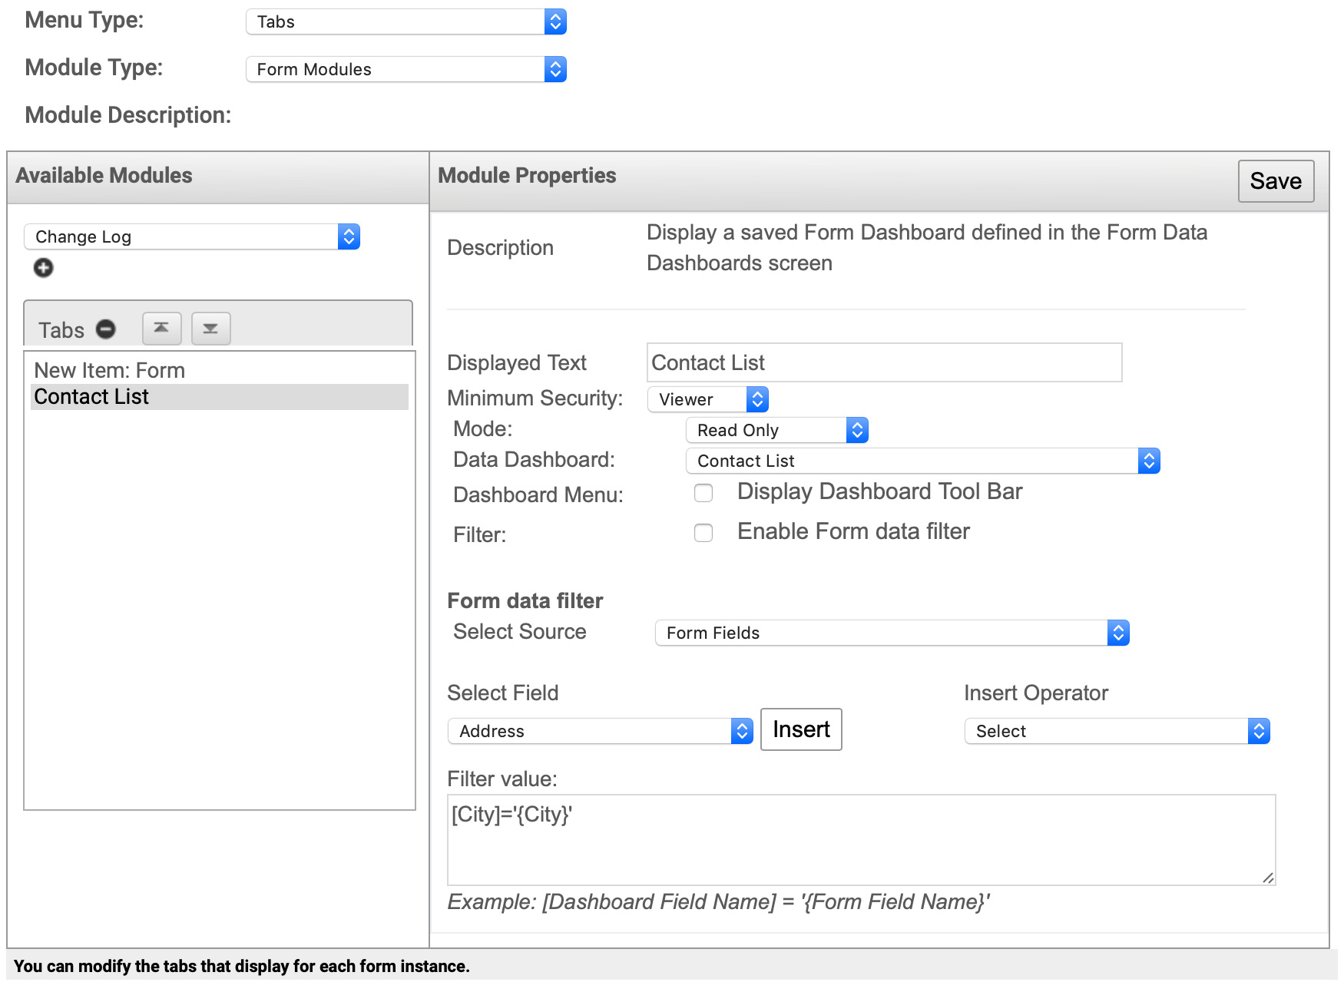The width and height of the screenshot is (1344, 992).
Task: Click the Tabs section header label
Action: pos(61,330)
